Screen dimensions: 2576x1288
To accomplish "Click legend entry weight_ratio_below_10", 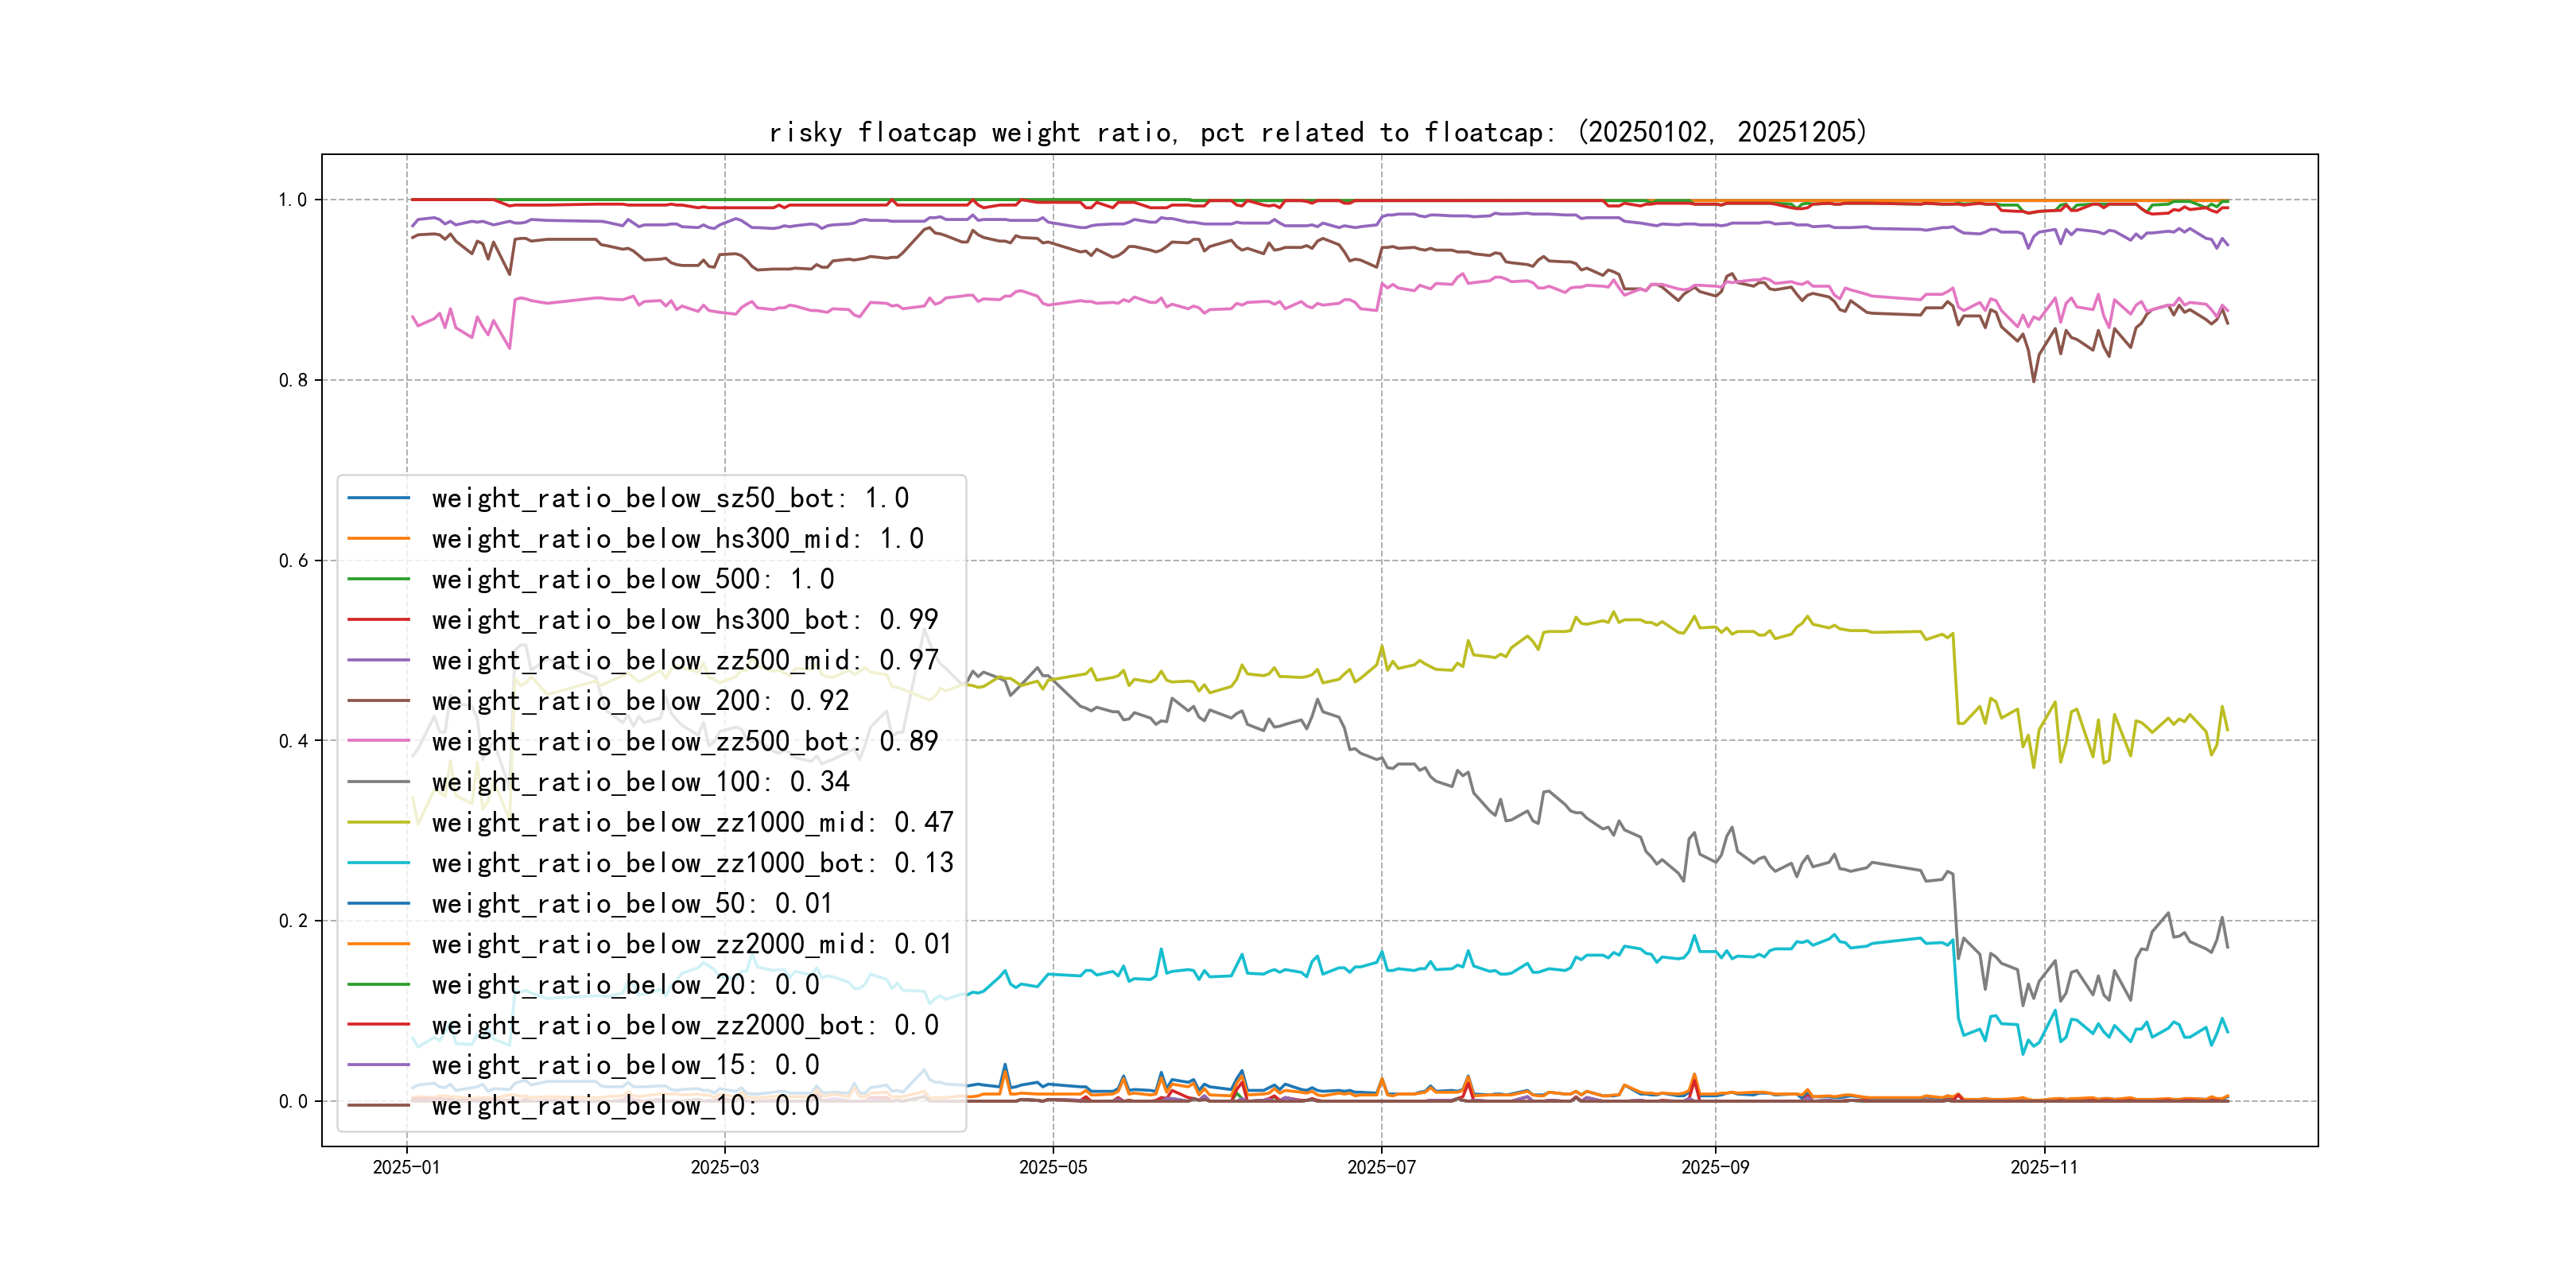I will (625, 1106).
